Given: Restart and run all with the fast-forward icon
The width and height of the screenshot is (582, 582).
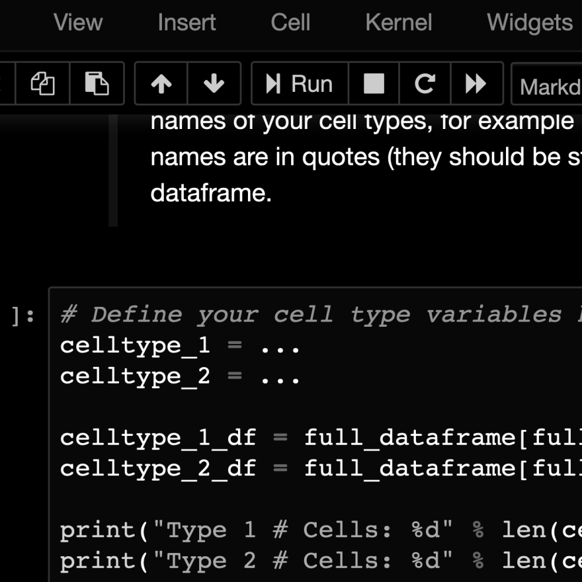Looking at the screenshot, I should click(x=476, y=84).
